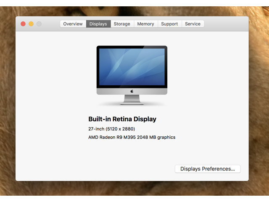Go to the Memory tab

(x=145, y=24)
